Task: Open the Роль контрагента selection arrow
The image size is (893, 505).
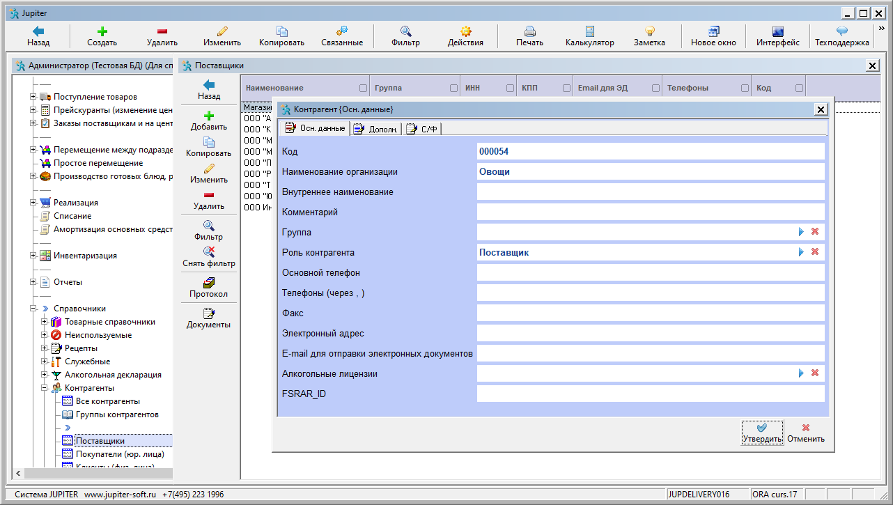Action: pos(801,252)
